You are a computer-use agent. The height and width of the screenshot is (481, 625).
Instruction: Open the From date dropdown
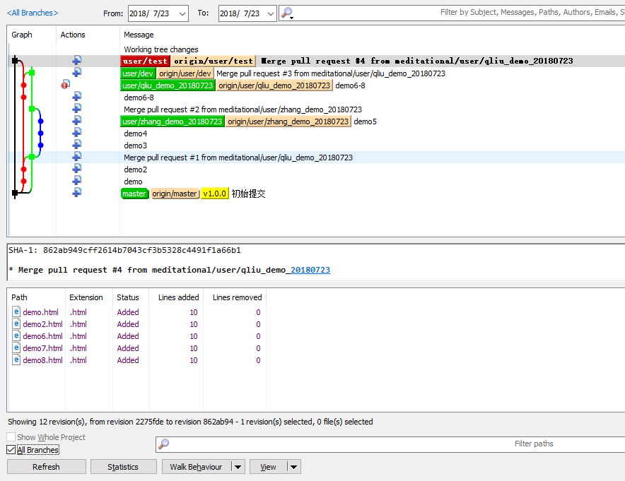coord(182,13)
